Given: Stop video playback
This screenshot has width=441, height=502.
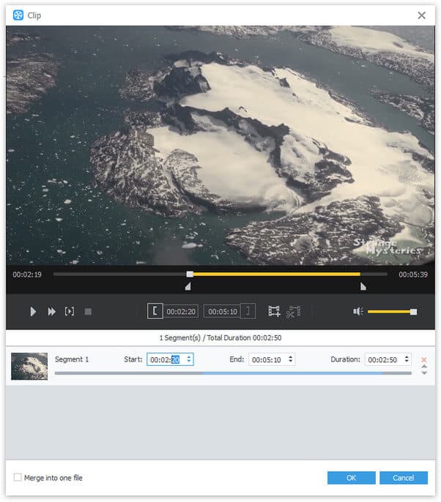Looking at the screenshot, I should point(88,312).
